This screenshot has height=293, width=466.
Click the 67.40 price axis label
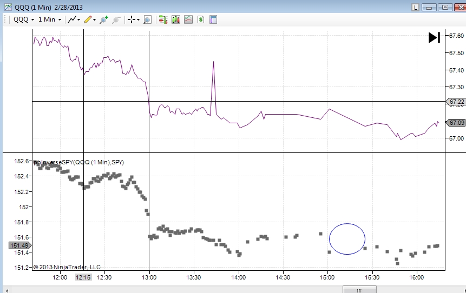click(x=456, y=70)
